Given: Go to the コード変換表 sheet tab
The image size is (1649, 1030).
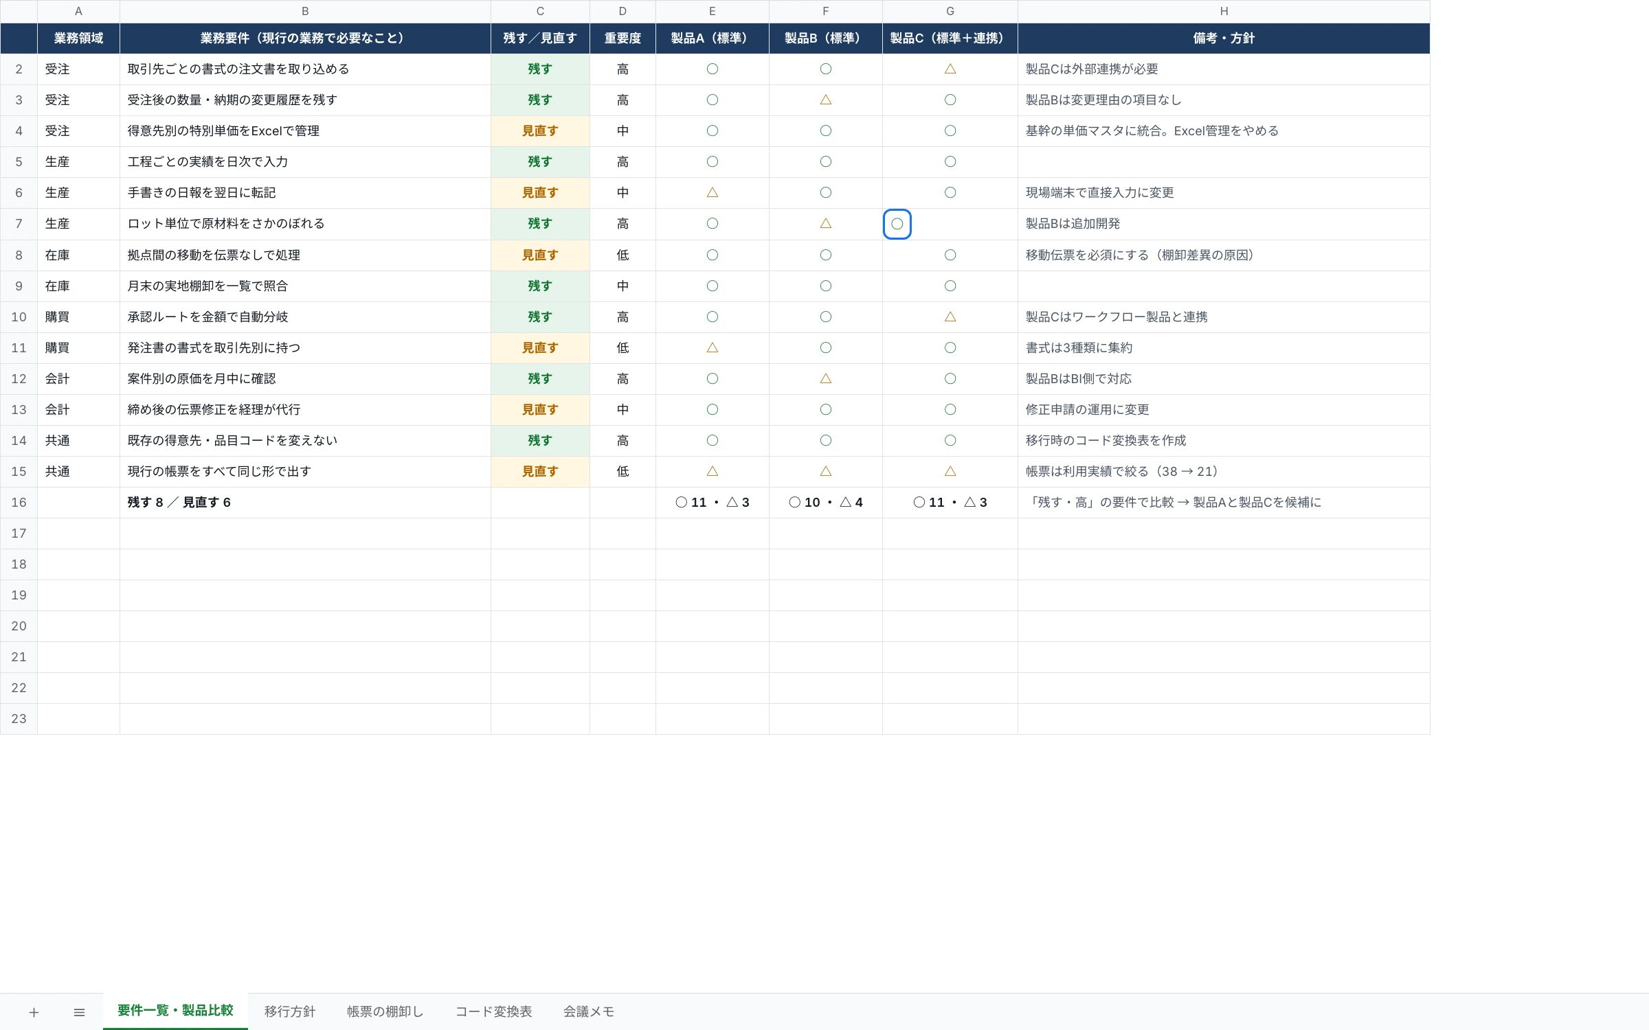Looking at the screenshot, I should pos(493,1011).
